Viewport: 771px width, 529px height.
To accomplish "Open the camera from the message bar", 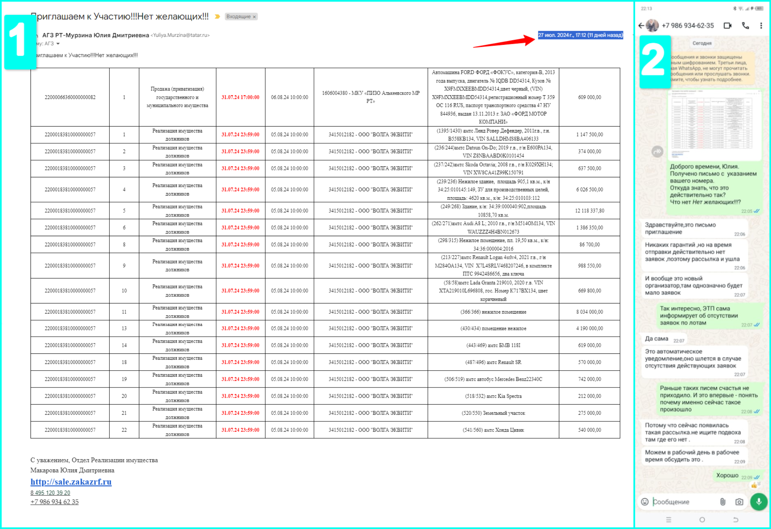I will coord(739,502).
